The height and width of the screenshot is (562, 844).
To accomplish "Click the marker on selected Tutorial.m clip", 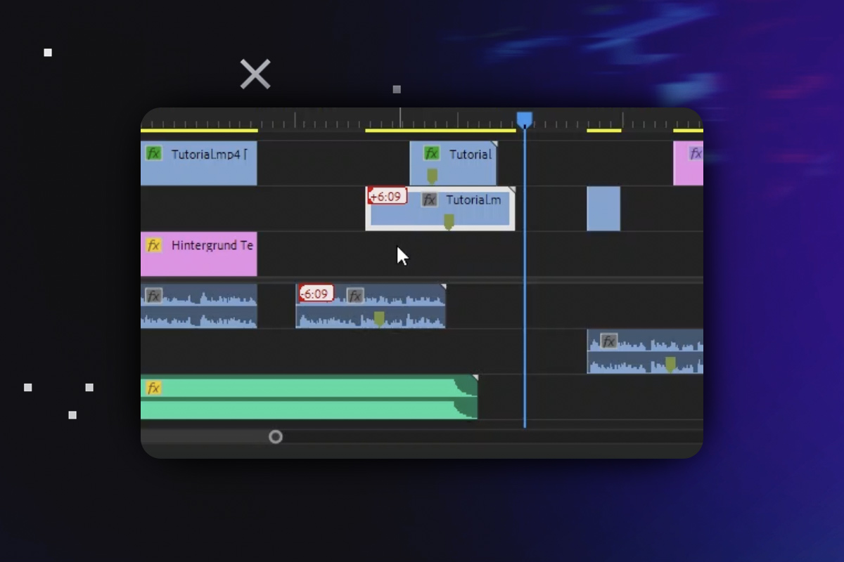I will (449, 222).
